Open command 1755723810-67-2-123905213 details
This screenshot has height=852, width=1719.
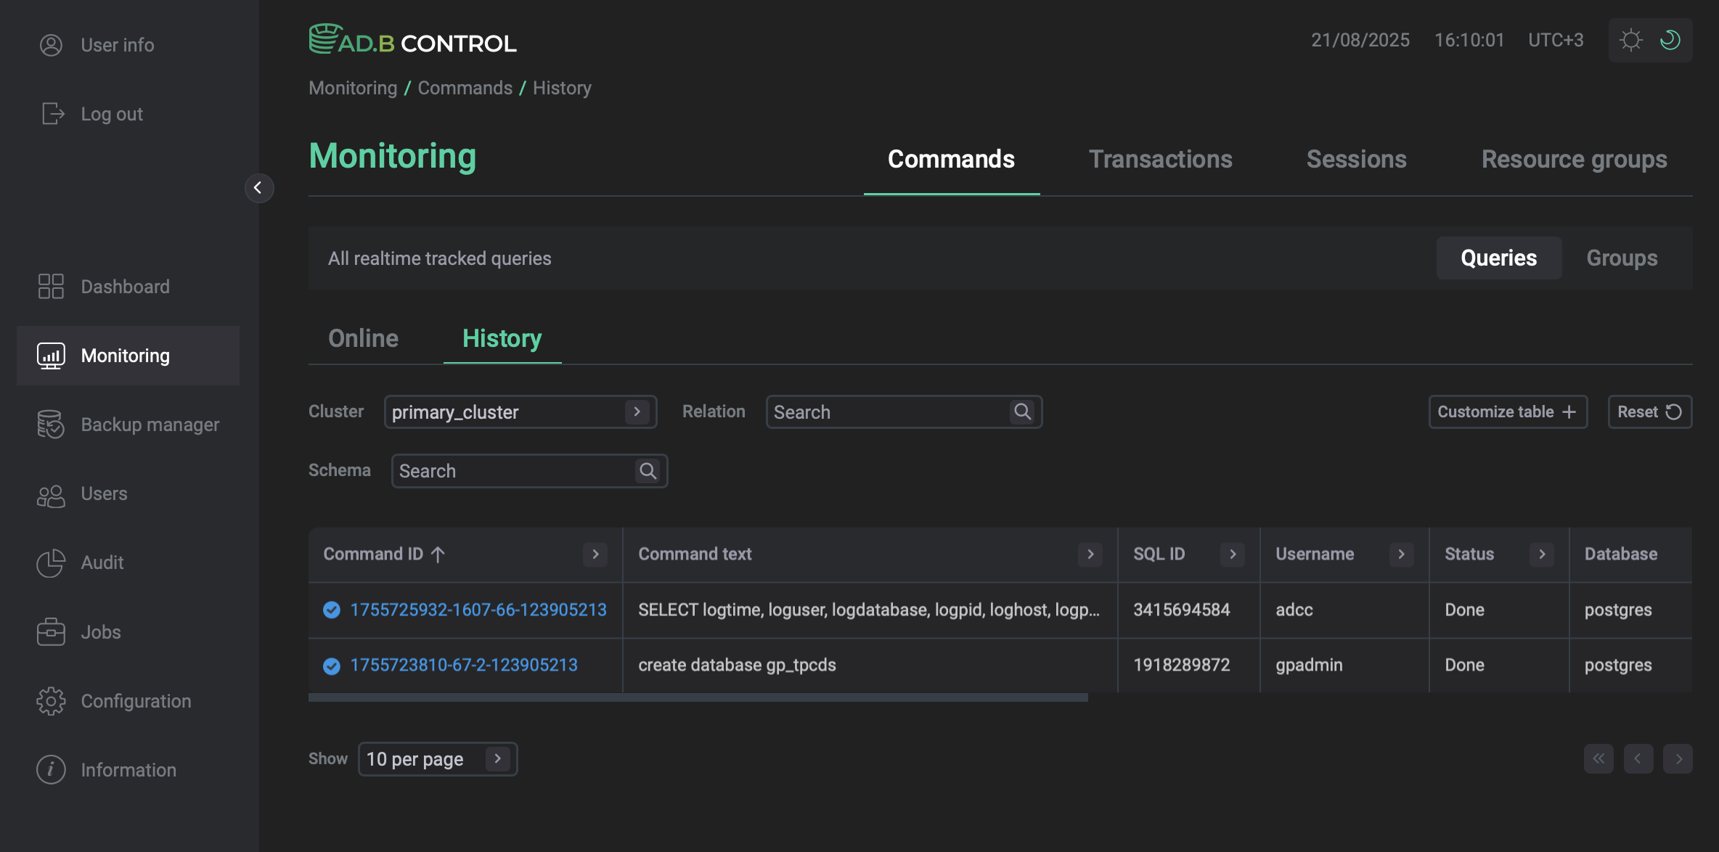point(464,664)
